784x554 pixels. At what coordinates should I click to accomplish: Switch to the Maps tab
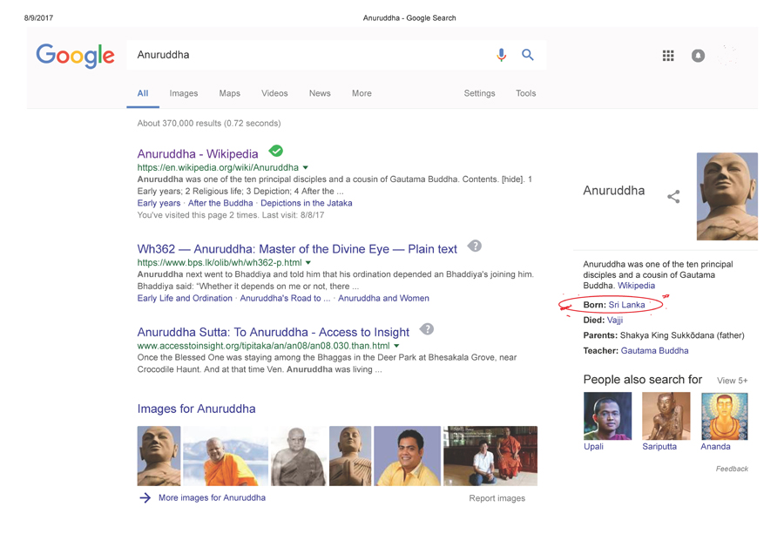pos(229,93)
